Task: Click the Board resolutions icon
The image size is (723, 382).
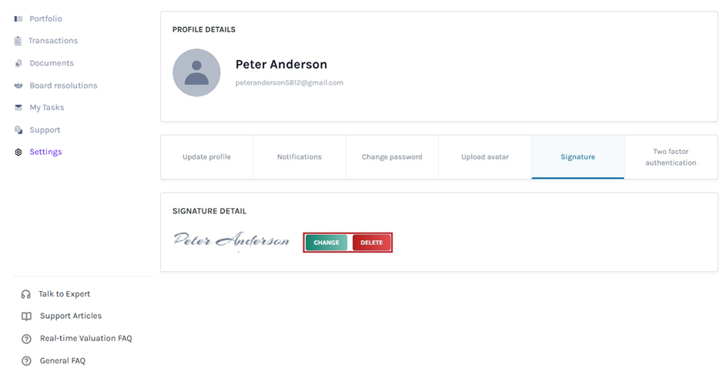Action: point(18,85)
